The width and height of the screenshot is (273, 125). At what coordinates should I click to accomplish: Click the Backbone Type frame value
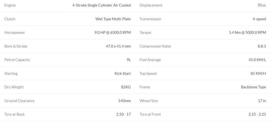[x=253, y=87]
